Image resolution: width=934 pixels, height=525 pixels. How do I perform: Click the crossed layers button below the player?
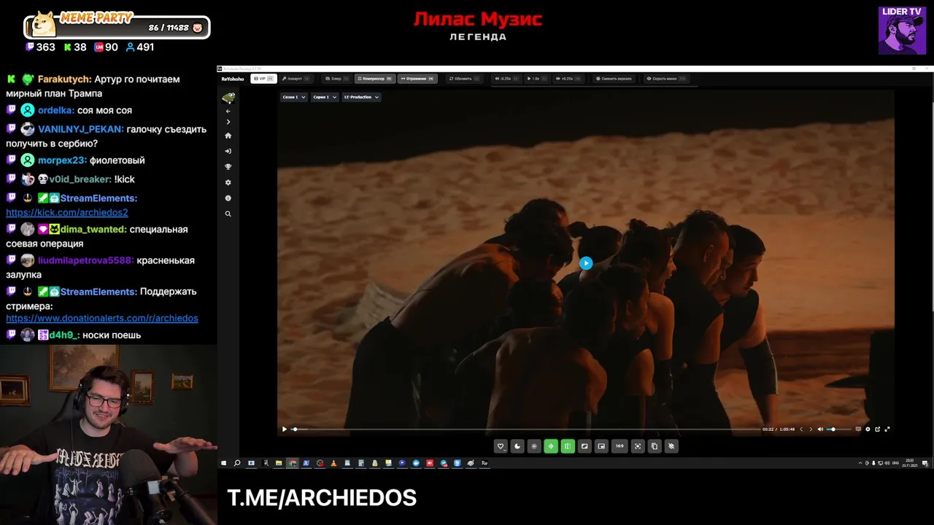[x=671, y=446]
